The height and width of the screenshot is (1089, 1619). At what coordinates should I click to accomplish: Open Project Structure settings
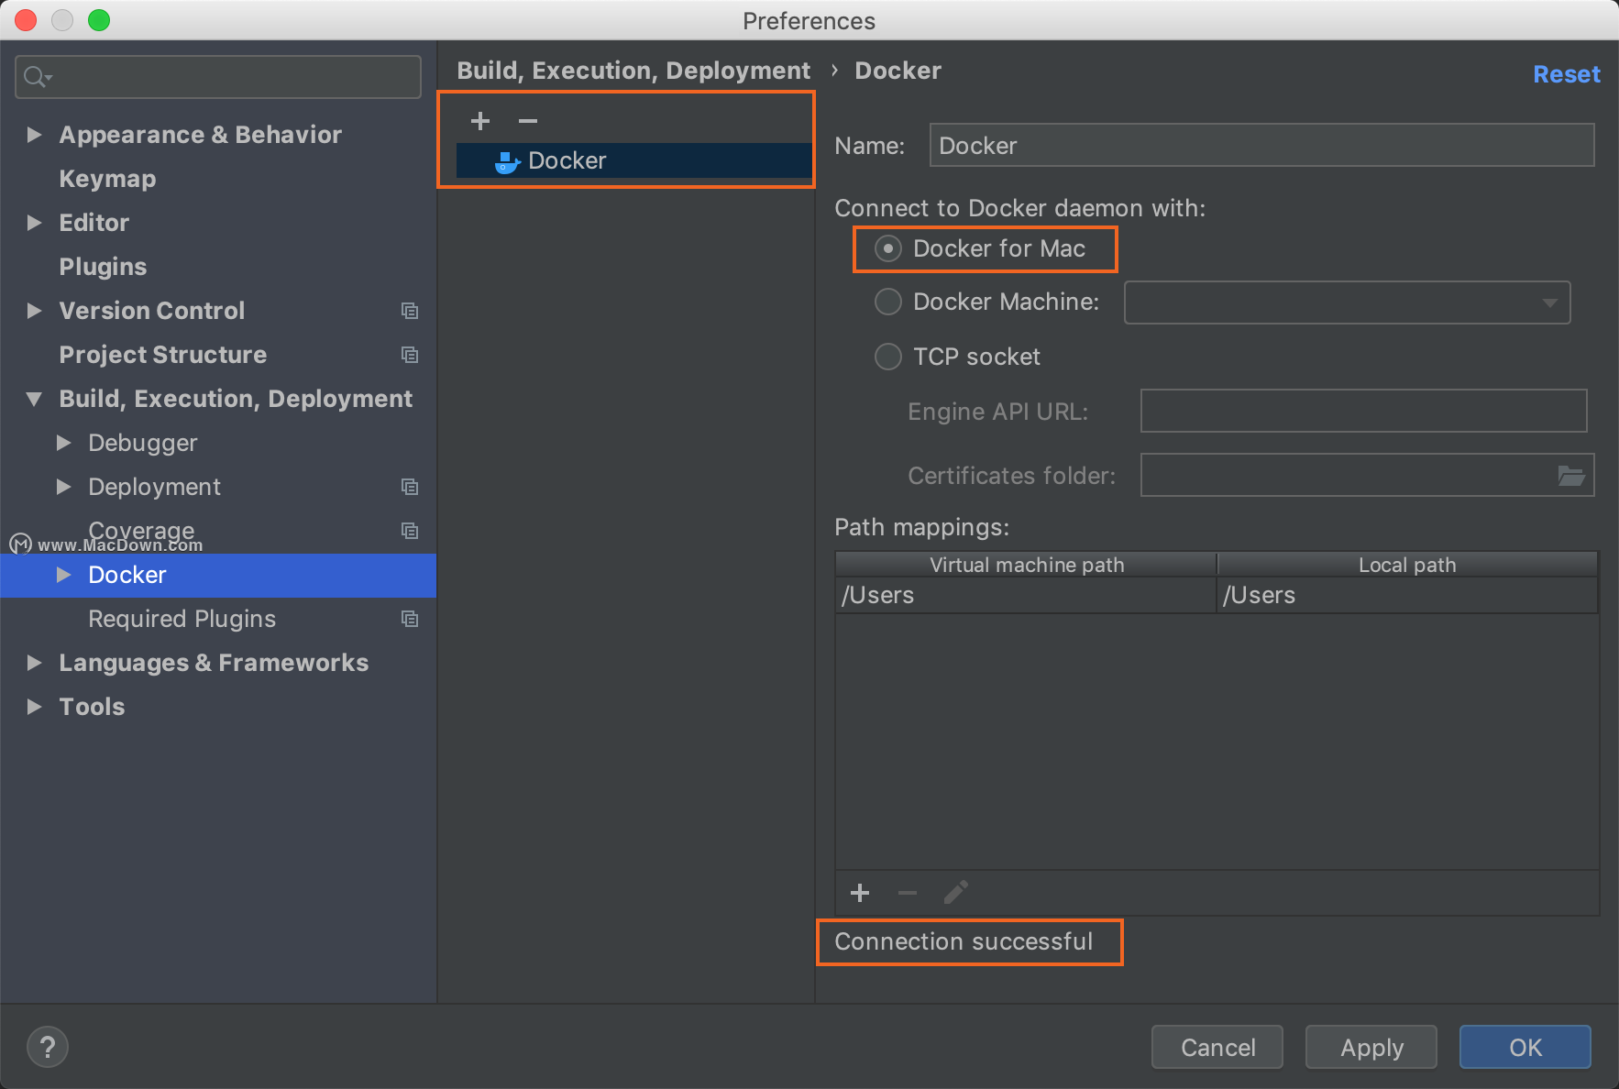point(163,355)
